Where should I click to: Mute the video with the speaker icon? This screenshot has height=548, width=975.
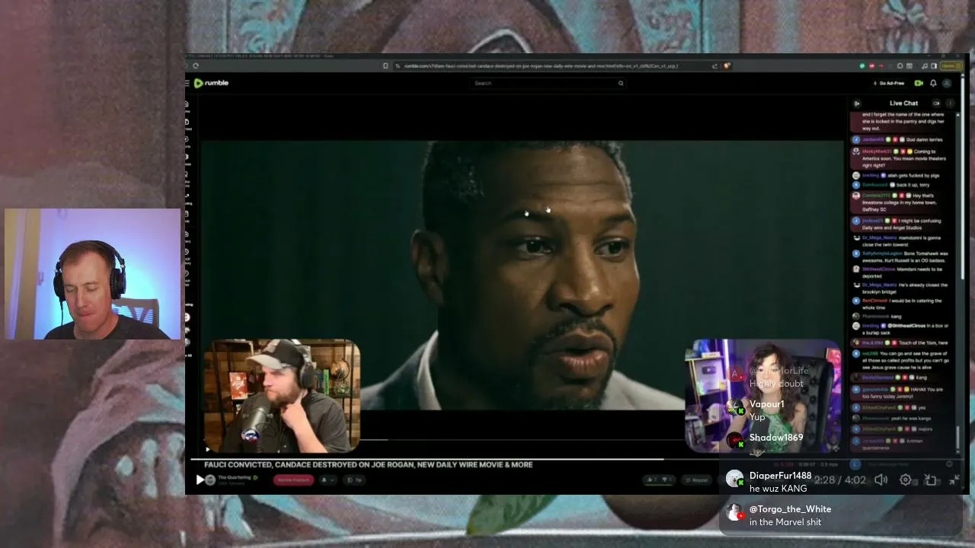pos(881,479)
